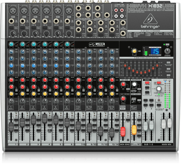The image size is (181, 164).
Task: Click the left main mix fader
Action: [164, 124]
